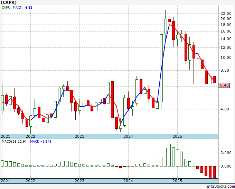Click 2025 on the MACD timeline
The height and width of the screenshot is (189, 235).
click(177, 181)
